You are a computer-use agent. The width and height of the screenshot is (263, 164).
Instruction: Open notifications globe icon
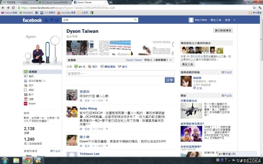[57, 20]
